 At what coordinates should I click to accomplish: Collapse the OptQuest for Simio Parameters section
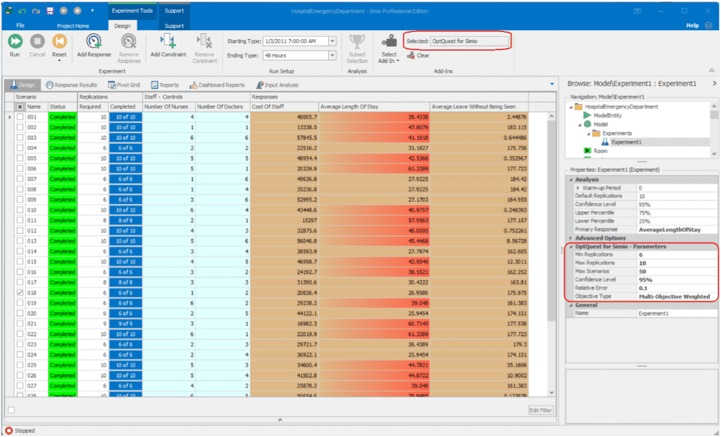[x=571, y=247]
